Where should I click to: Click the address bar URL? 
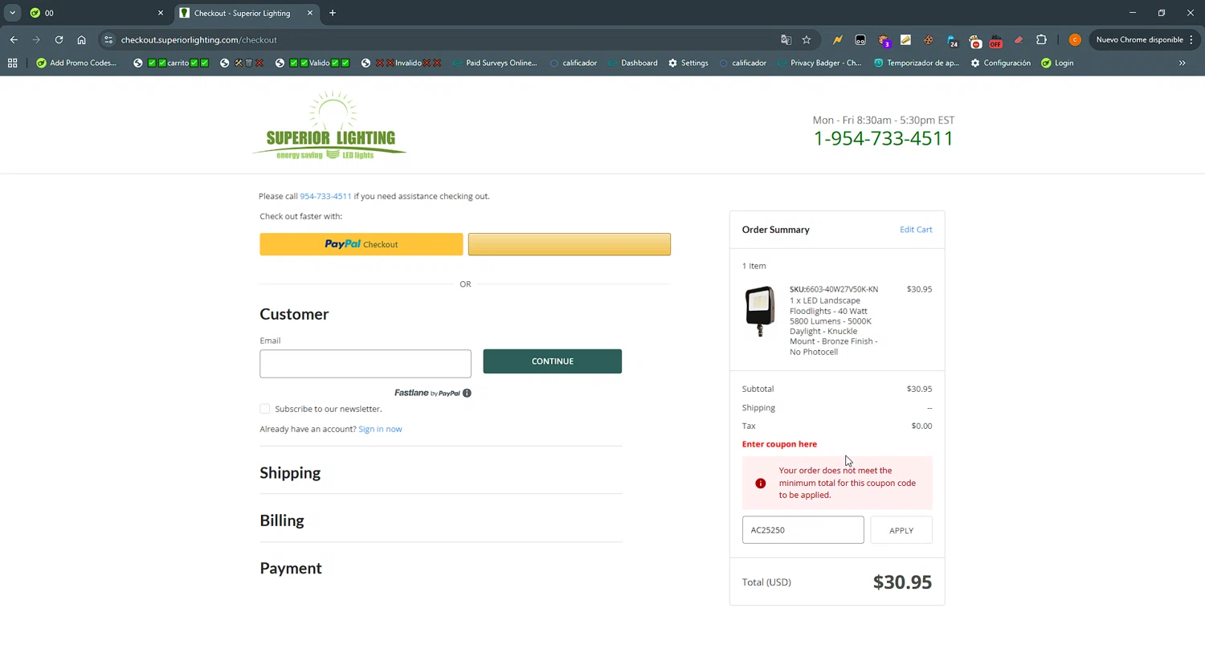[x=199, y=39]
